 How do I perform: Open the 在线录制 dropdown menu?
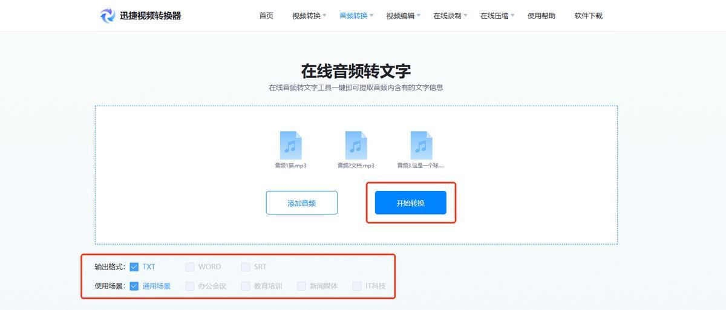450,16
